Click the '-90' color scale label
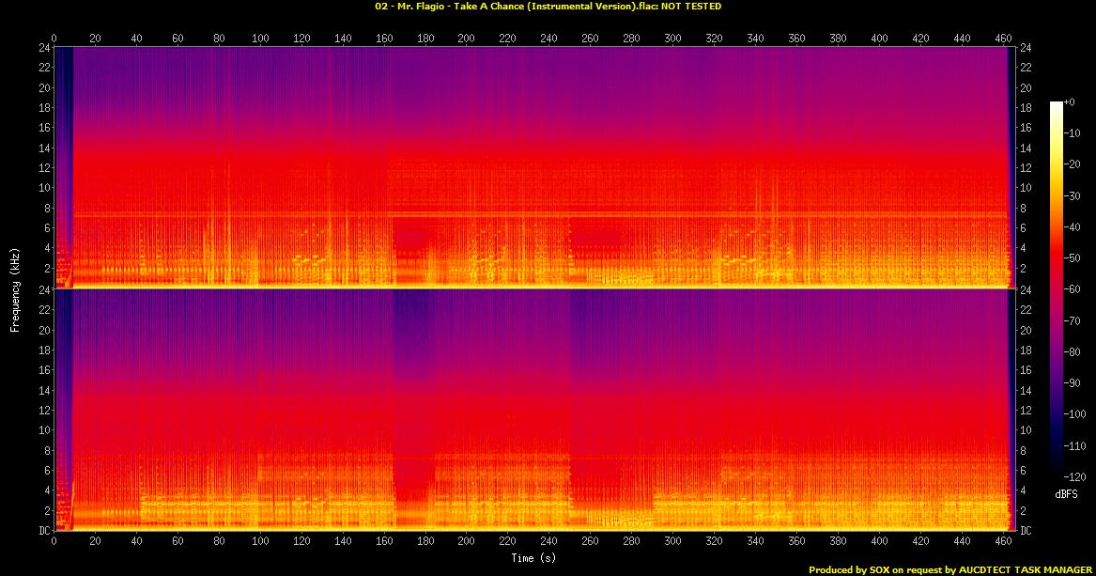 1073,383
